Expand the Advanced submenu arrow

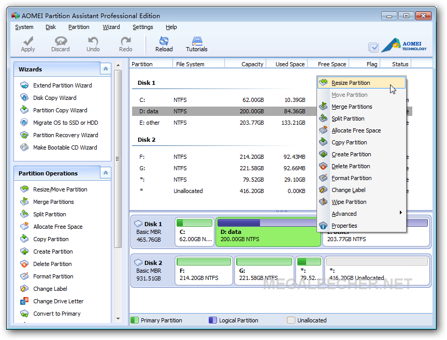400,212
